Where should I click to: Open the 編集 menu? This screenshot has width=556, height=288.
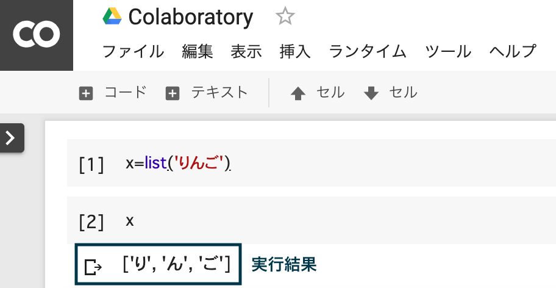pos(198,51)
